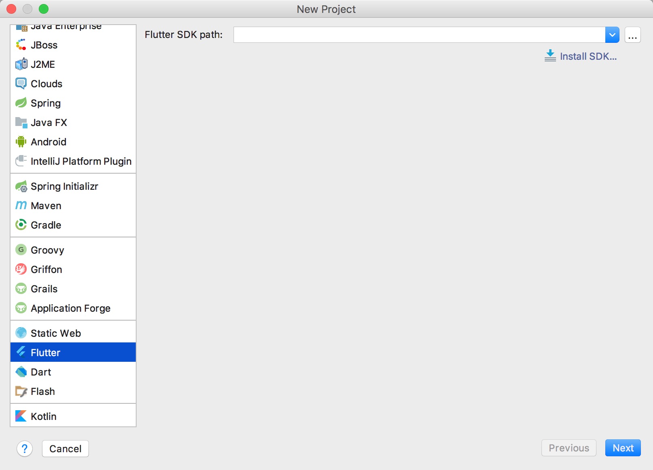Pick the Gradle entry text
Image resolution: width=653 pixels, height=470 pixels.
click(x=46, y=225)
